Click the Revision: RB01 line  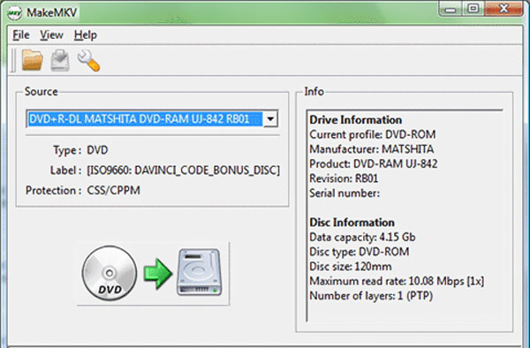(x=344, y=178)
